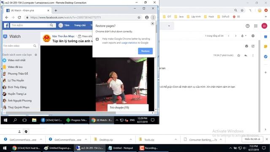Open Hangouts chat bubble icon in Gmail

(x=26, y=132)
